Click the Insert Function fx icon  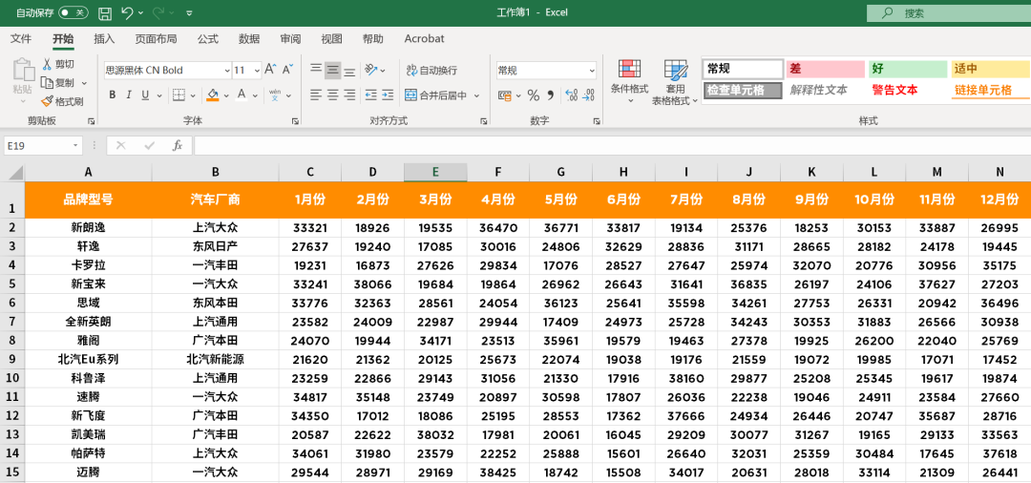[x=177, y=145]
